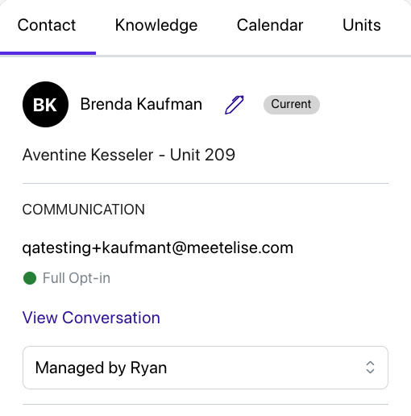411x416 pixels.
Task: Open the Managed by Ryan dropdown
Action: (x=205, y=368)
